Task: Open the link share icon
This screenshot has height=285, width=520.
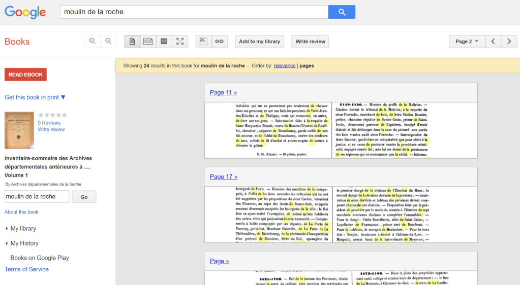Action: tap(219, 42)
